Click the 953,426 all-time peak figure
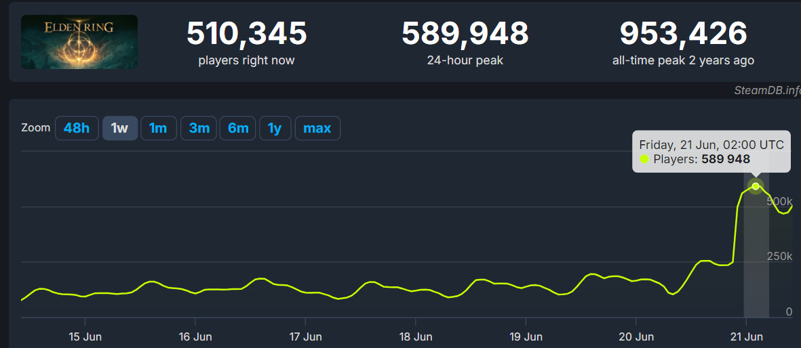 683,33
